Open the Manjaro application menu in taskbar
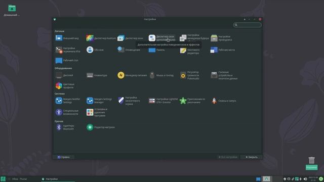 [x=3, y=179]
